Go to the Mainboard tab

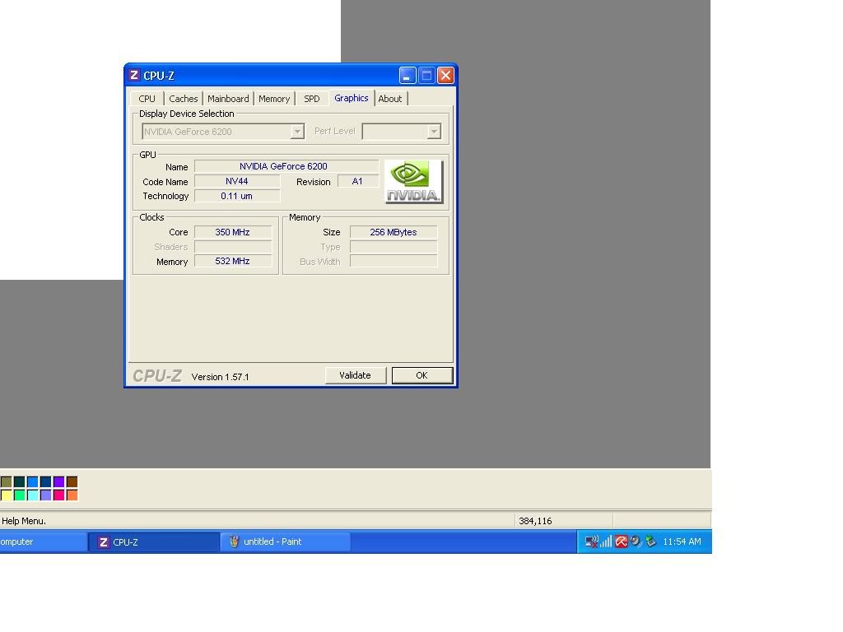(x=229, y=99)
